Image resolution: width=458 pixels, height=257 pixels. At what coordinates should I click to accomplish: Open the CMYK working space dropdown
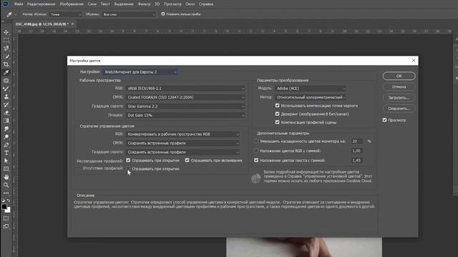pos(185,97)
